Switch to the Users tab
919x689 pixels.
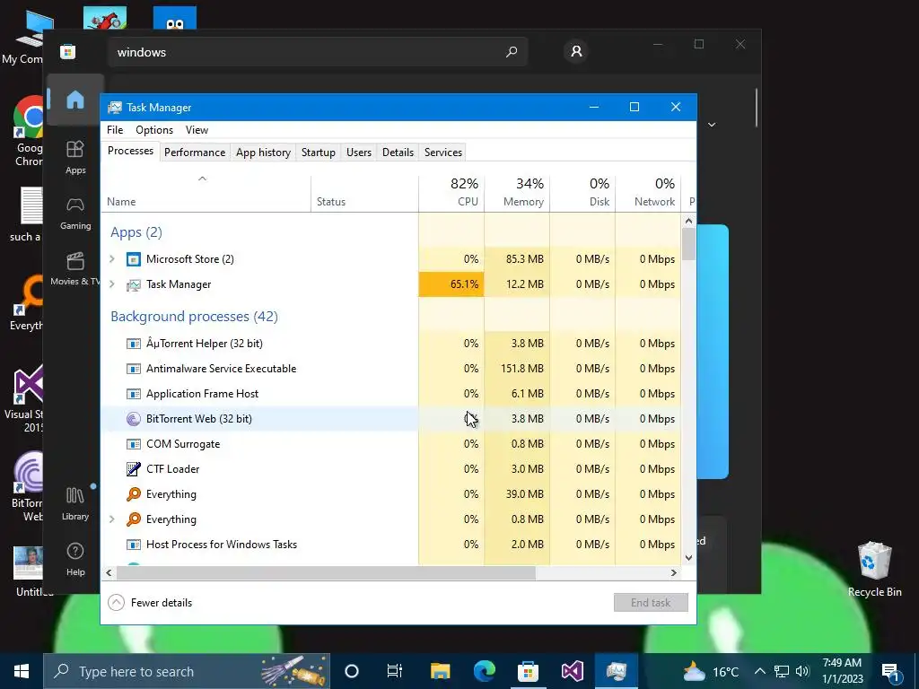click(x=359, y=153)
